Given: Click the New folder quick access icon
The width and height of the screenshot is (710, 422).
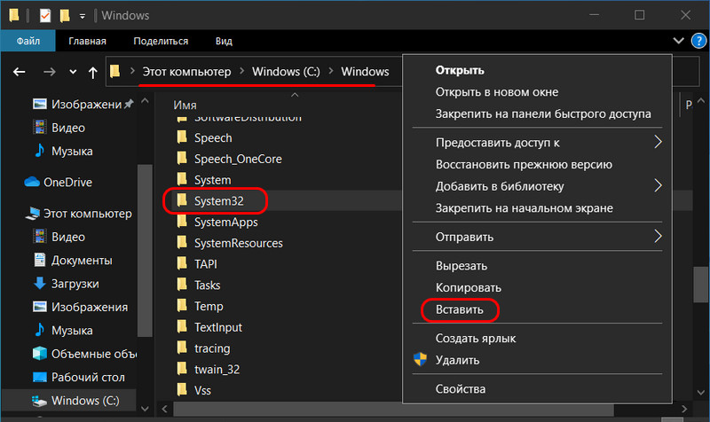Looking at the screenshot, I should pyautogui.click(x=65, y=15).
